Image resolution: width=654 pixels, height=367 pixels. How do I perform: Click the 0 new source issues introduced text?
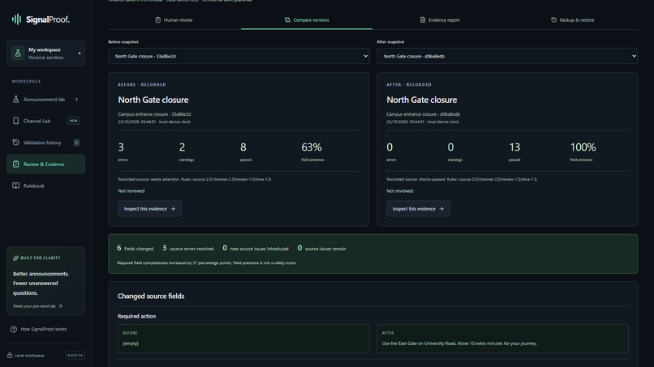pyautogui.click(x=256, y=248)
